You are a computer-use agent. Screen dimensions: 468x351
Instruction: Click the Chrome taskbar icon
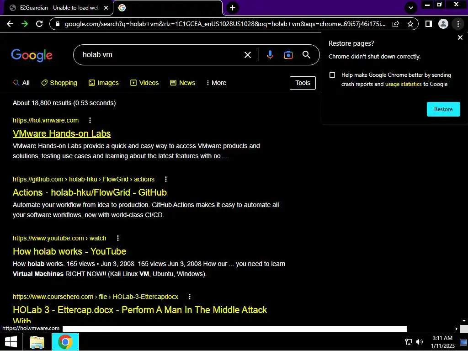65,342
